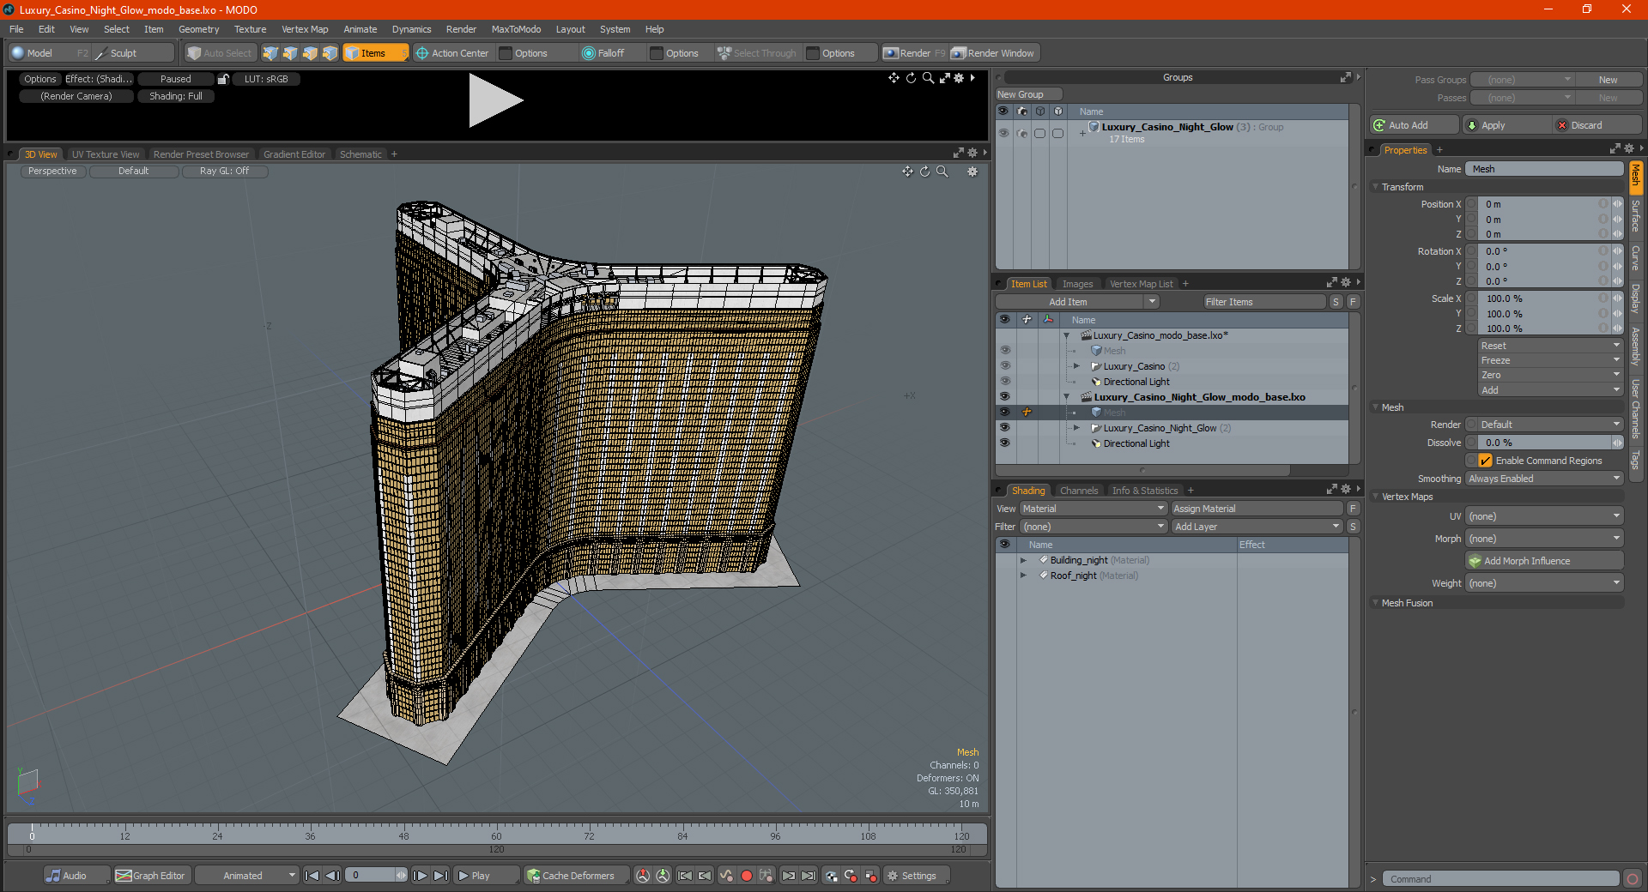The image size is (1648, 892).
Task: Toggle visibility of Luxury_Casino_Night_Glow item
Action: pos(1004,428)
